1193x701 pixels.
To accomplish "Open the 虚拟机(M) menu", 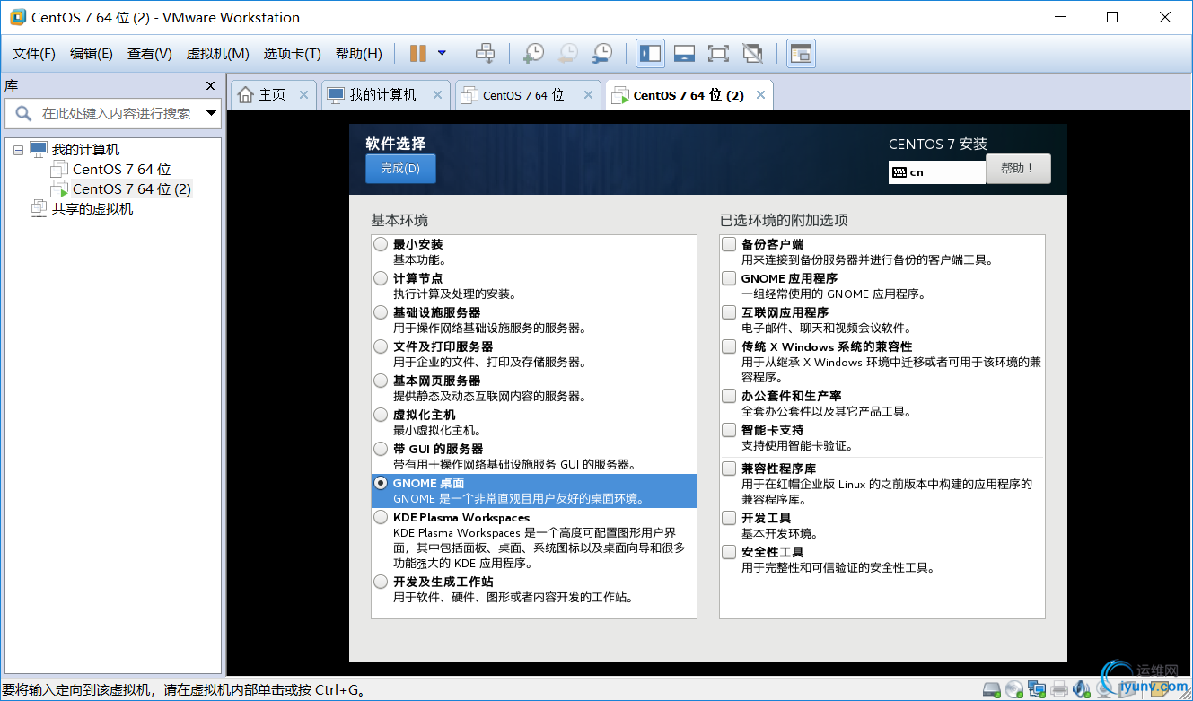I will [217, 54].
